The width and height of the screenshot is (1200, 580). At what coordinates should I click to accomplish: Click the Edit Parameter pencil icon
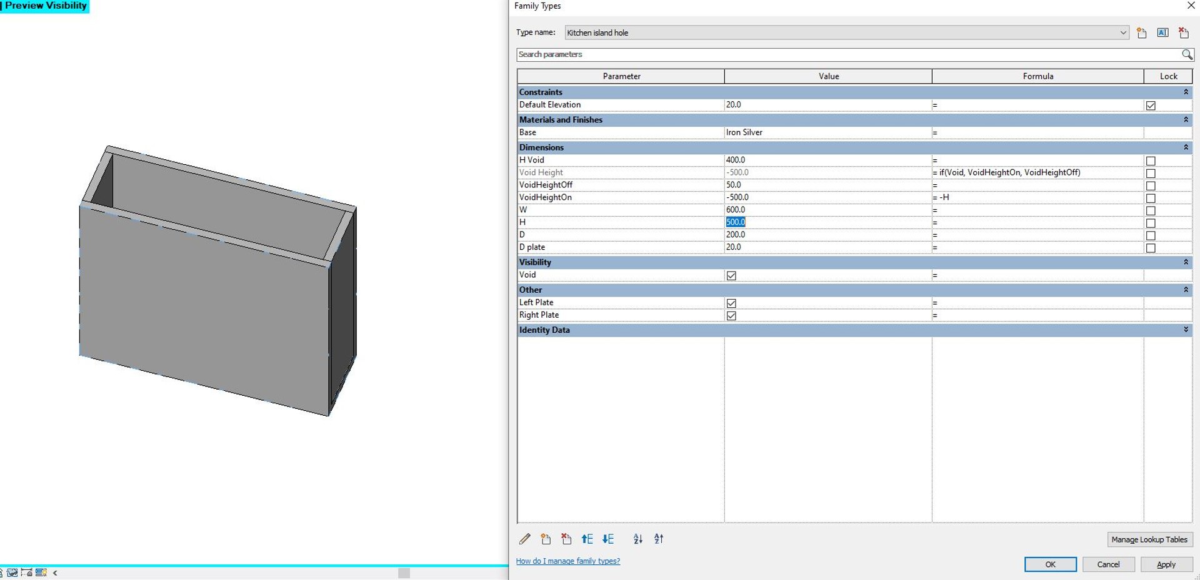tap(525, 539)
